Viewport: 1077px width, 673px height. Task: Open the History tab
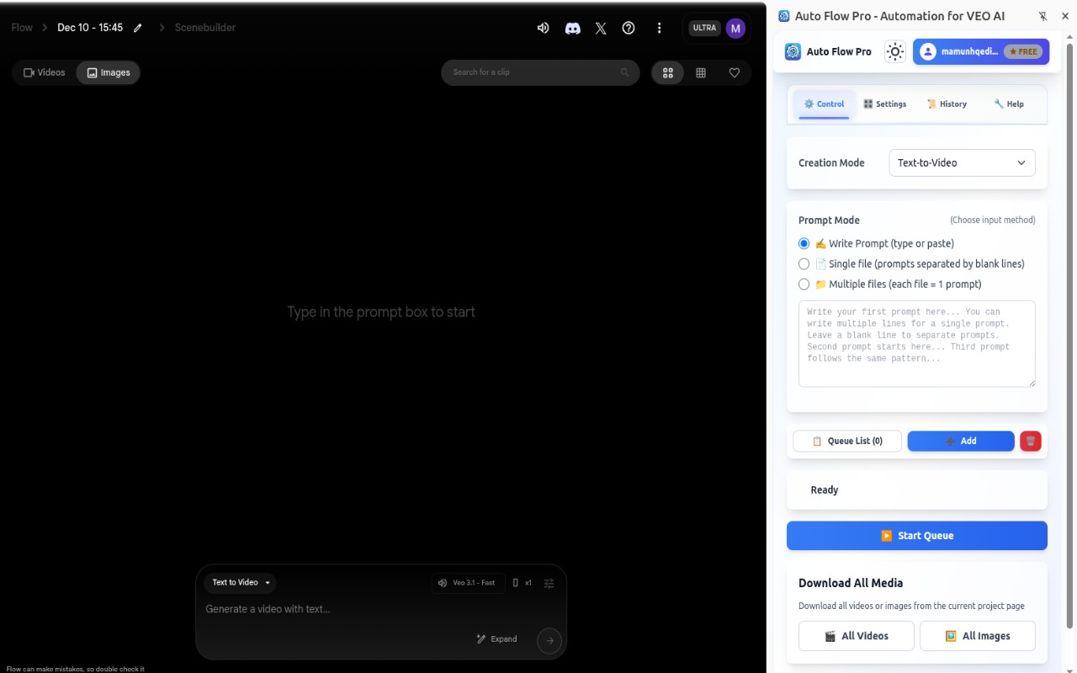tap(947, 103)
